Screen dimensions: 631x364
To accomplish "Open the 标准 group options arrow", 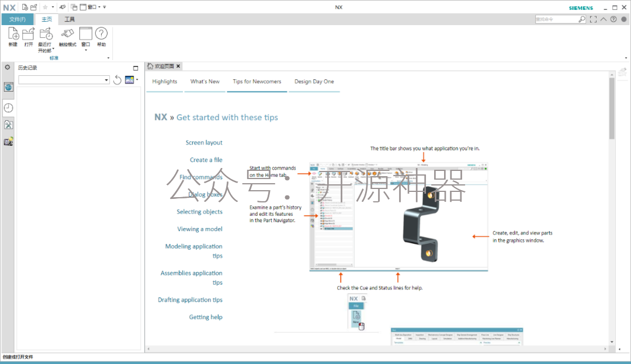I will [108, 58].
